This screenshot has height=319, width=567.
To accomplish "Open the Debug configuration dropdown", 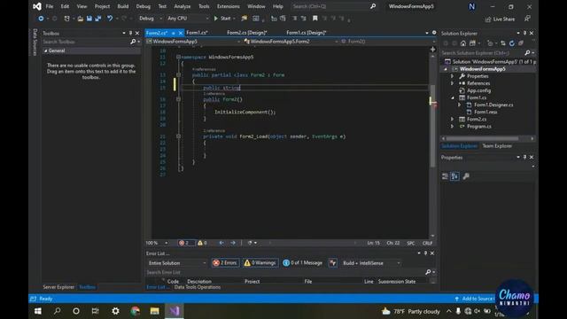I will point(151,19).
